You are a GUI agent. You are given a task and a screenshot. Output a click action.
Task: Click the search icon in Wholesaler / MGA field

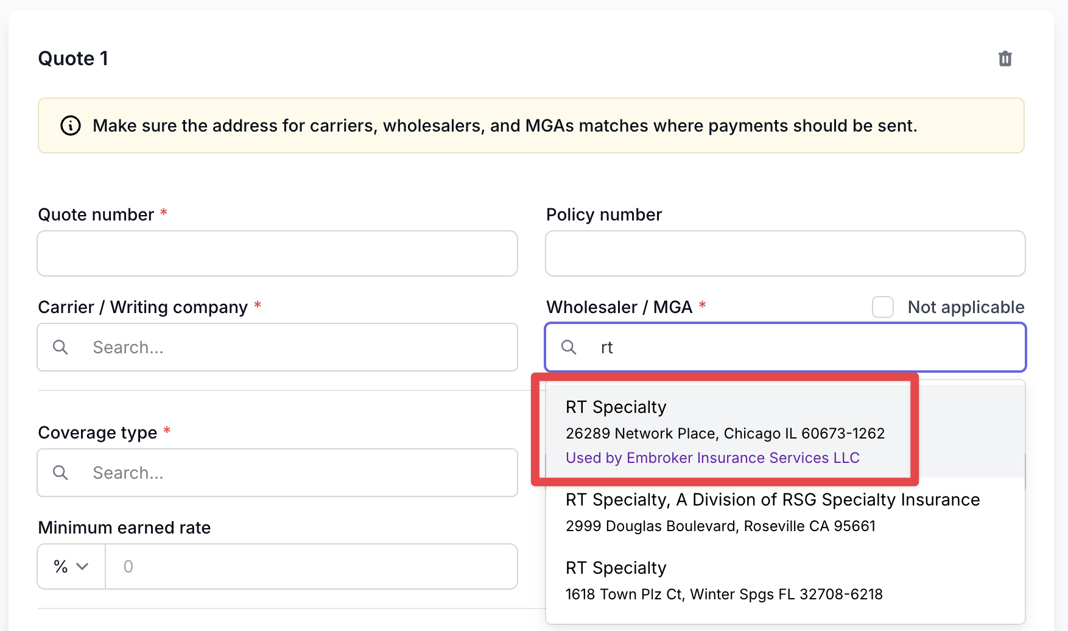click(569, 347)
